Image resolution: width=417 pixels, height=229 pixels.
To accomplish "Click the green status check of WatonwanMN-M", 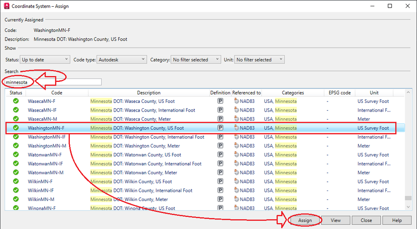I will click(x=16, y=172).
